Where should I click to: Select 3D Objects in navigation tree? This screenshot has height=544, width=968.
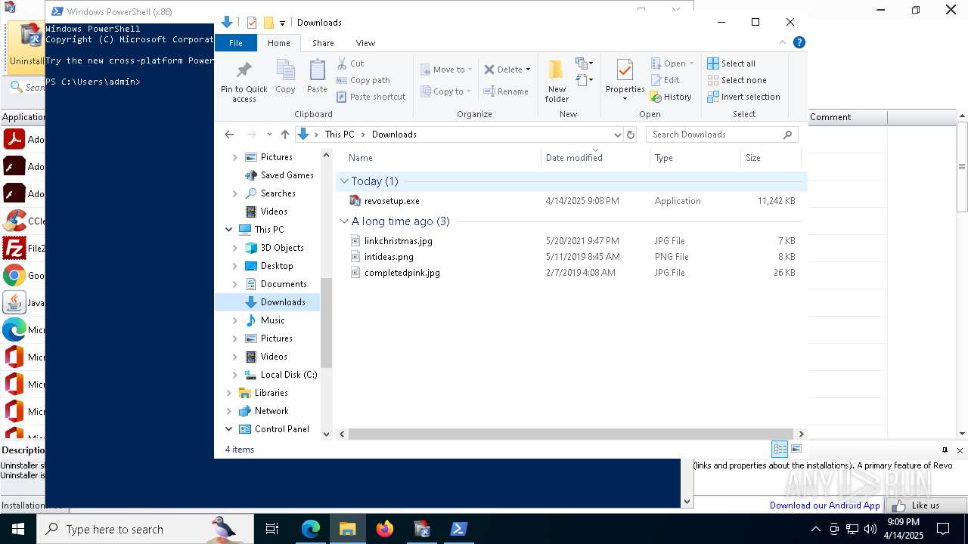pos(282,248)
